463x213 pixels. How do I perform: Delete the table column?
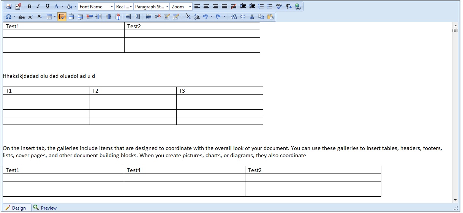click(118, 17)
